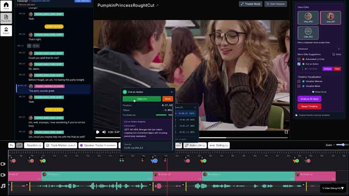Click the audio track music note icon
The height and width of the screenshot is (196, 349).
coord(3,186)
